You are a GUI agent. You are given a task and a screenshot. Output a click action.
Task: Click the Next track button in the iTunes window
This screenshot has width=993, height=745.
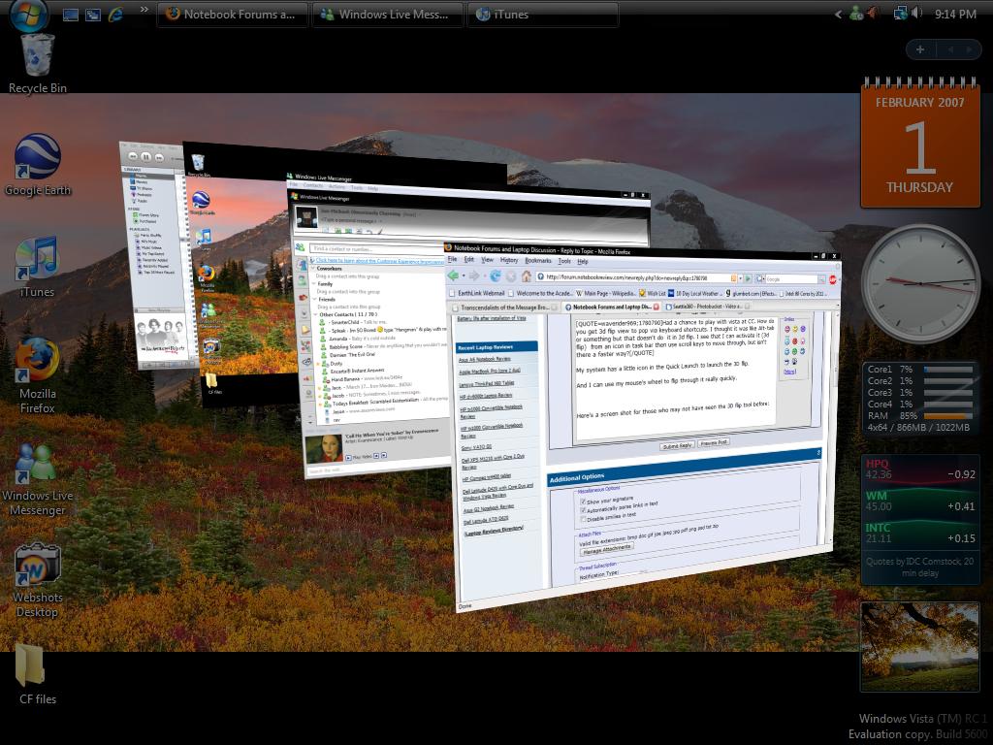coord(160,157)
